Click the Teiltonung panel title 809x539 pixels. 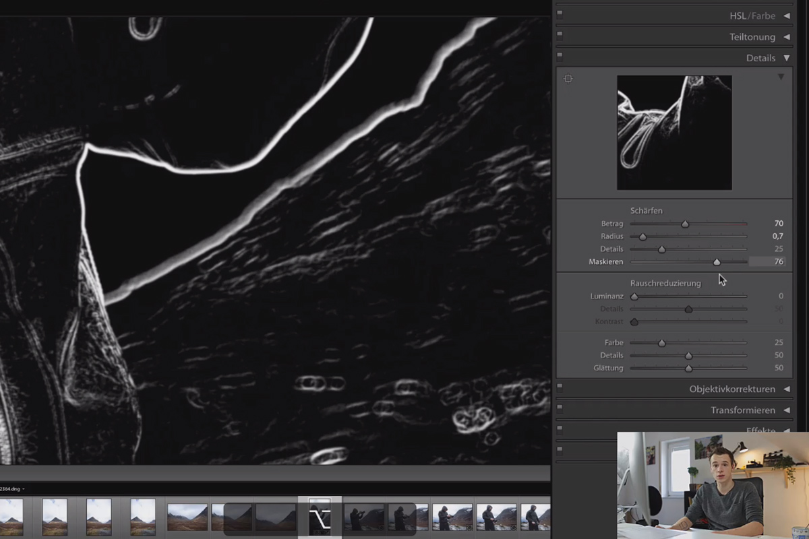[x=752, y=37]
